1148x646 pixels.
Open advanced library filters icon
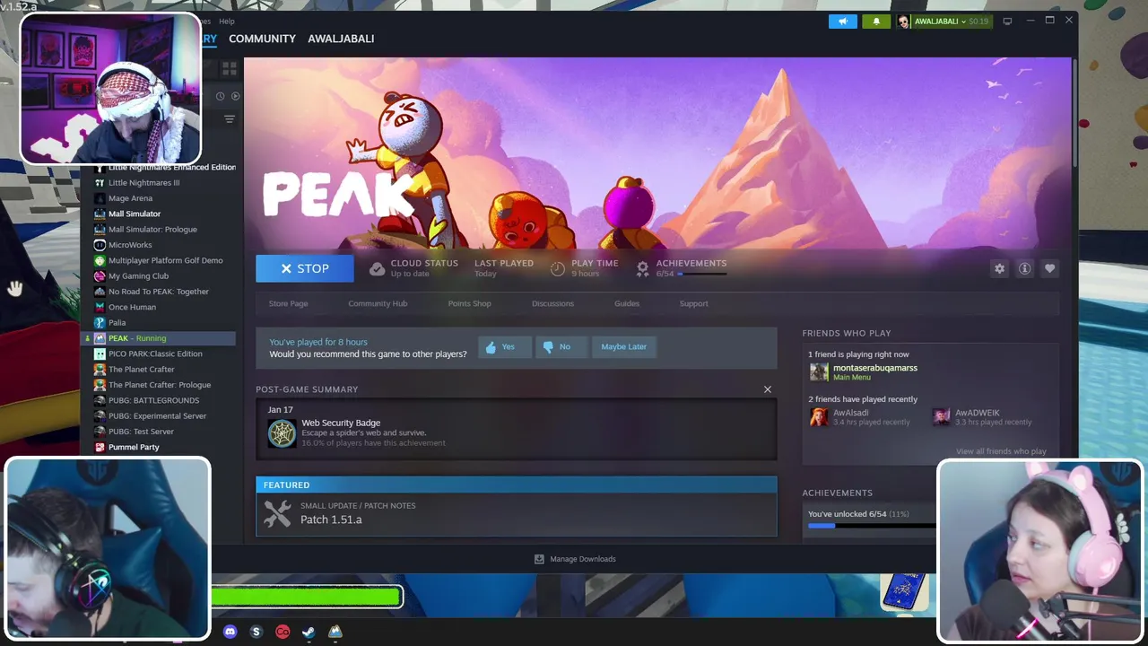click(x=230, y=118)
